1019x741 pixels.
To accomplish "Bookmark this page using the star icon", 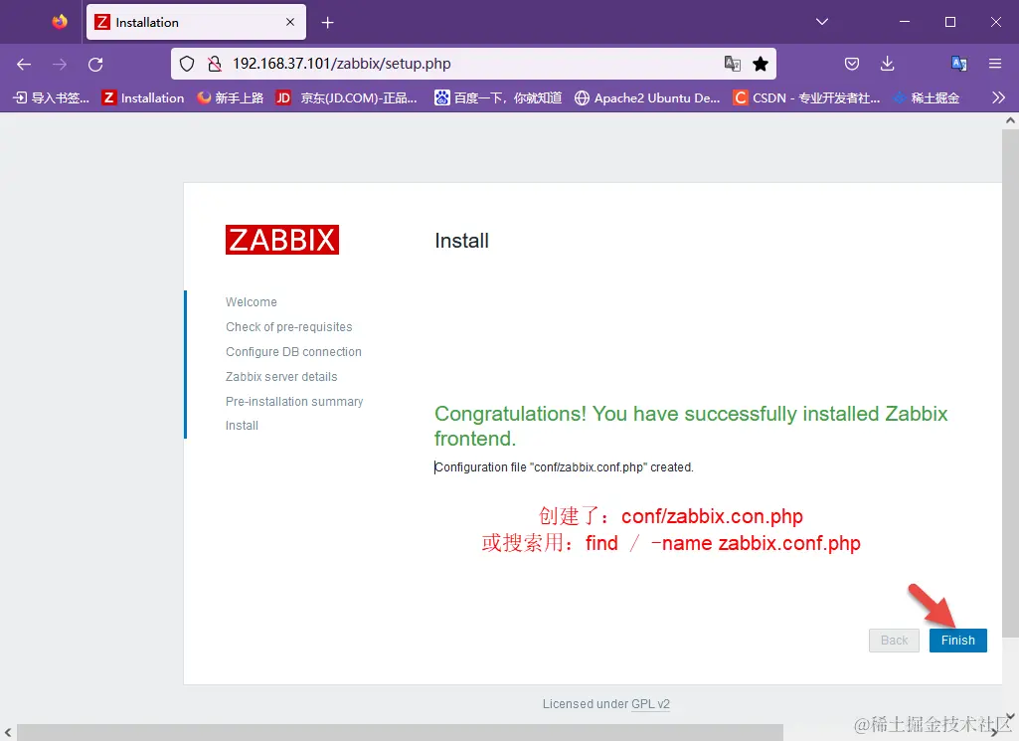I will [x=761, y=63].
